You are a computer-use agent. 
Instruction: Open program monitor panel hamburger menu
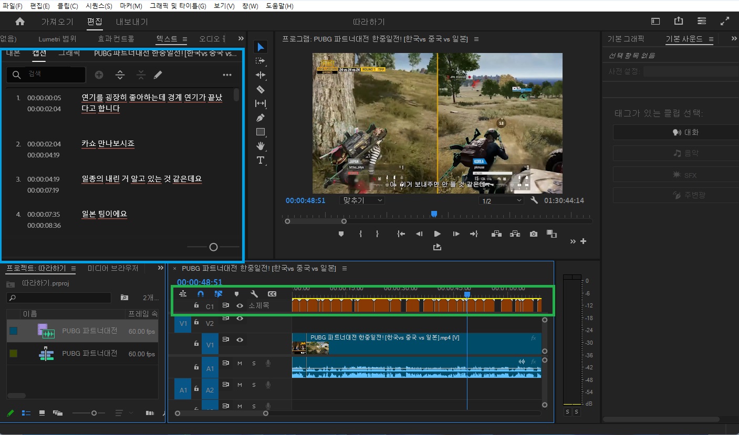[476, 39]
